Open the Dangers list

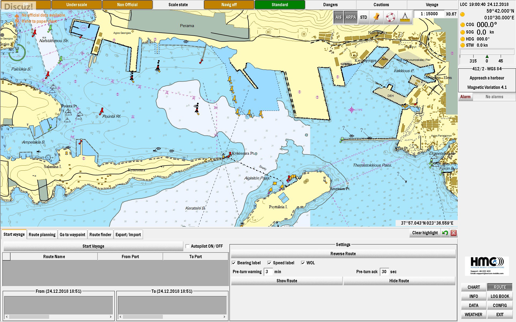tap(331, 5)
